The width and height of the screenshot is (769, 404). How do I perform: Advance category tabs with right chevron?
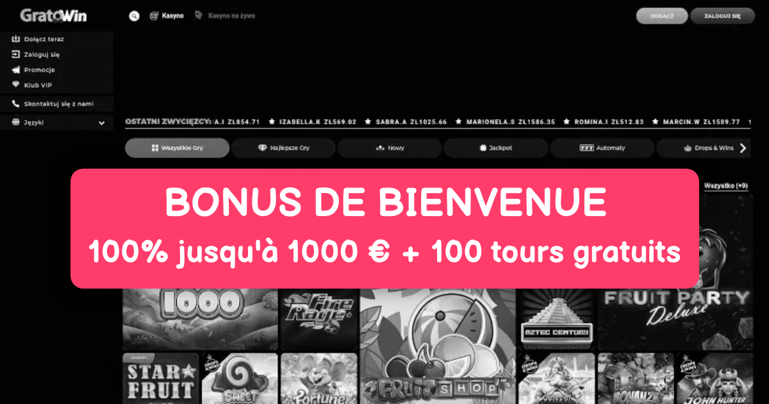743,148
